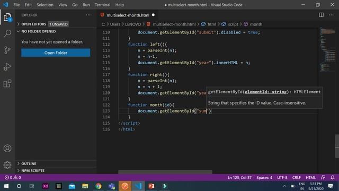Expand the NPM Scripts section
This screenshot has width=339, height=191.
(31, 171)
